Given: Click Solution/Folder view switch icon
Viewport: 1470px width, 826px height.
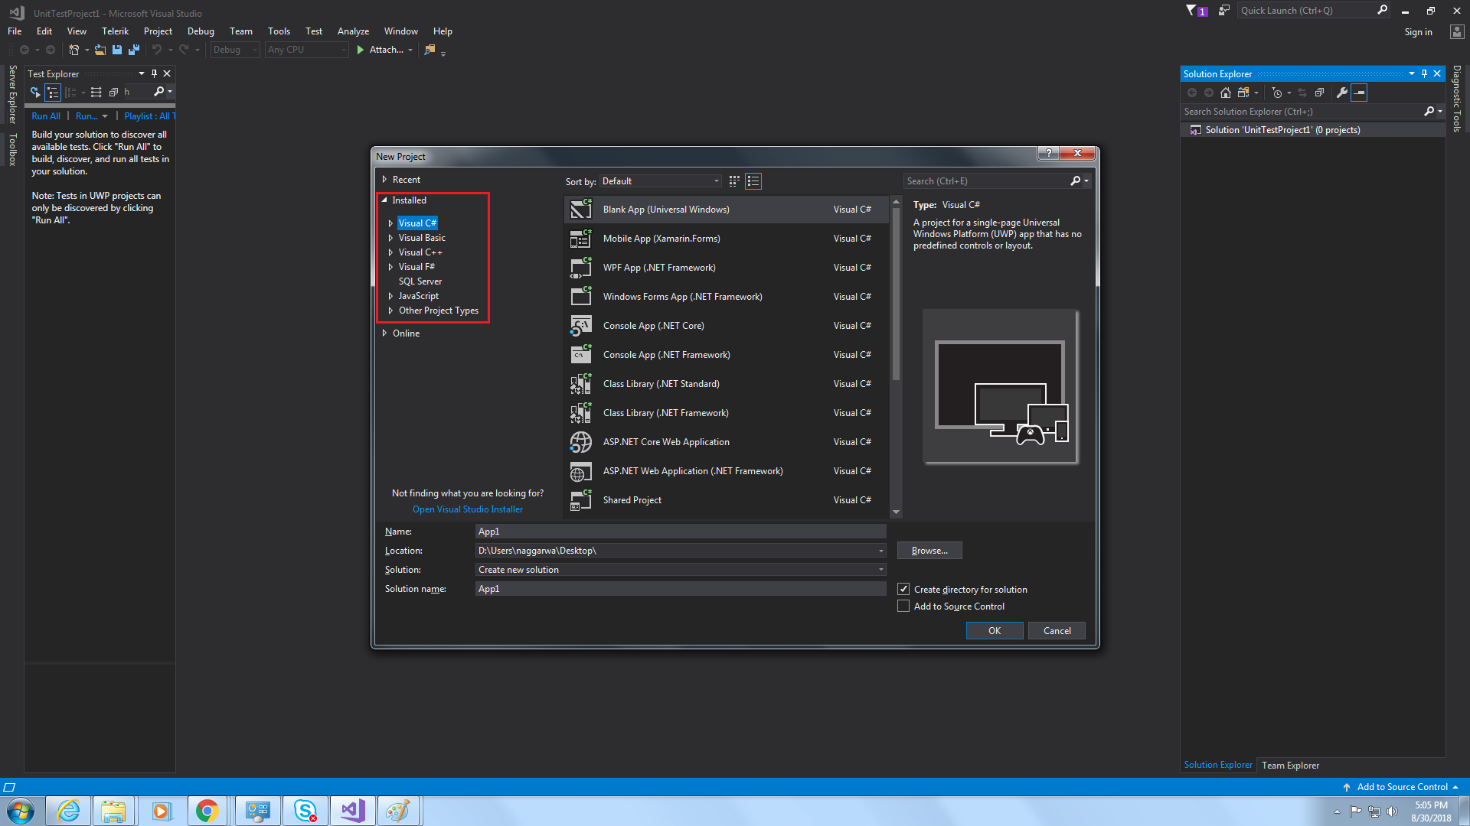Looking at the screenshot, I should pos(1243,93).
